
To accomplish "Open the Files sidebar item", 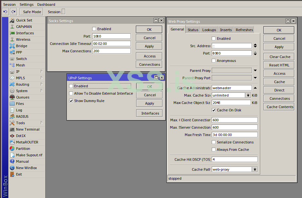I will (27, 104).
